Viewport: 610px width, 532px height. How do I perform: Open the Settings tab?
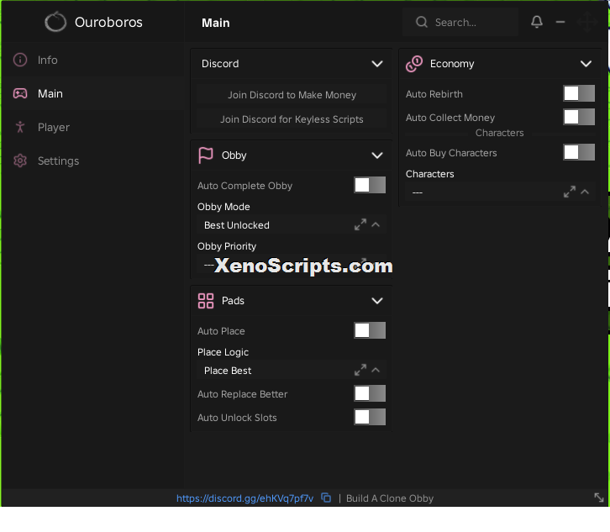pyautogui.click(x=92, y=161)
